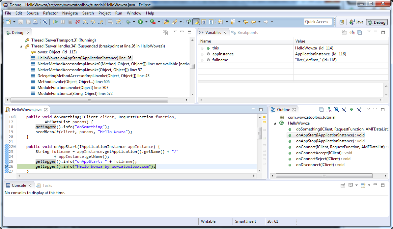Open the Print icon in the toolbar

[35, 22]
